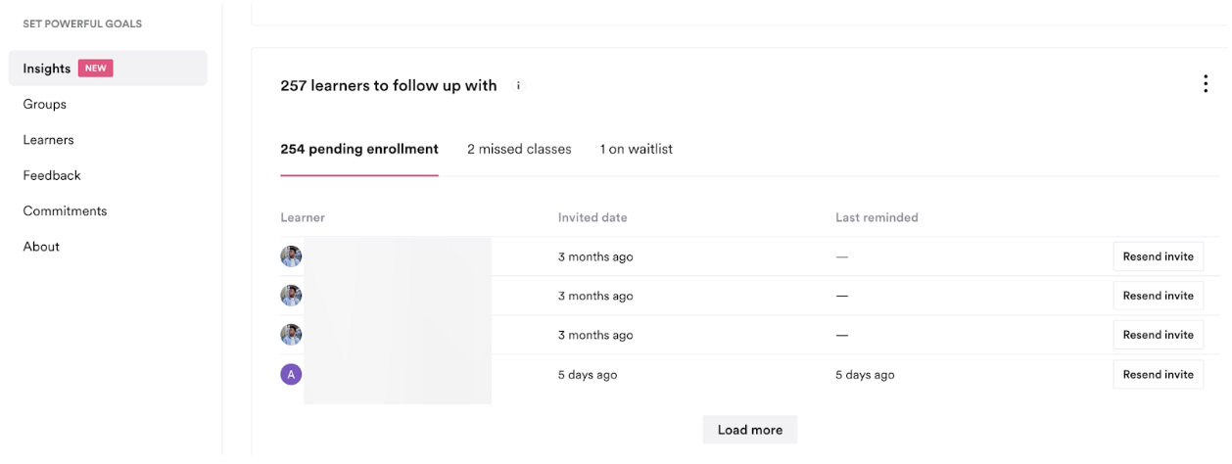Open the three-dot options menu

(x=1206, y=84)
